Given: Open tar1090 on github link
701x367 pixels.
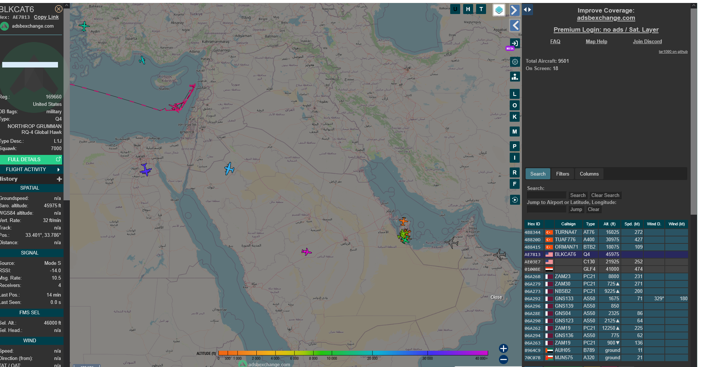Looking at the screenshot, I should click(x=673, y=52).
